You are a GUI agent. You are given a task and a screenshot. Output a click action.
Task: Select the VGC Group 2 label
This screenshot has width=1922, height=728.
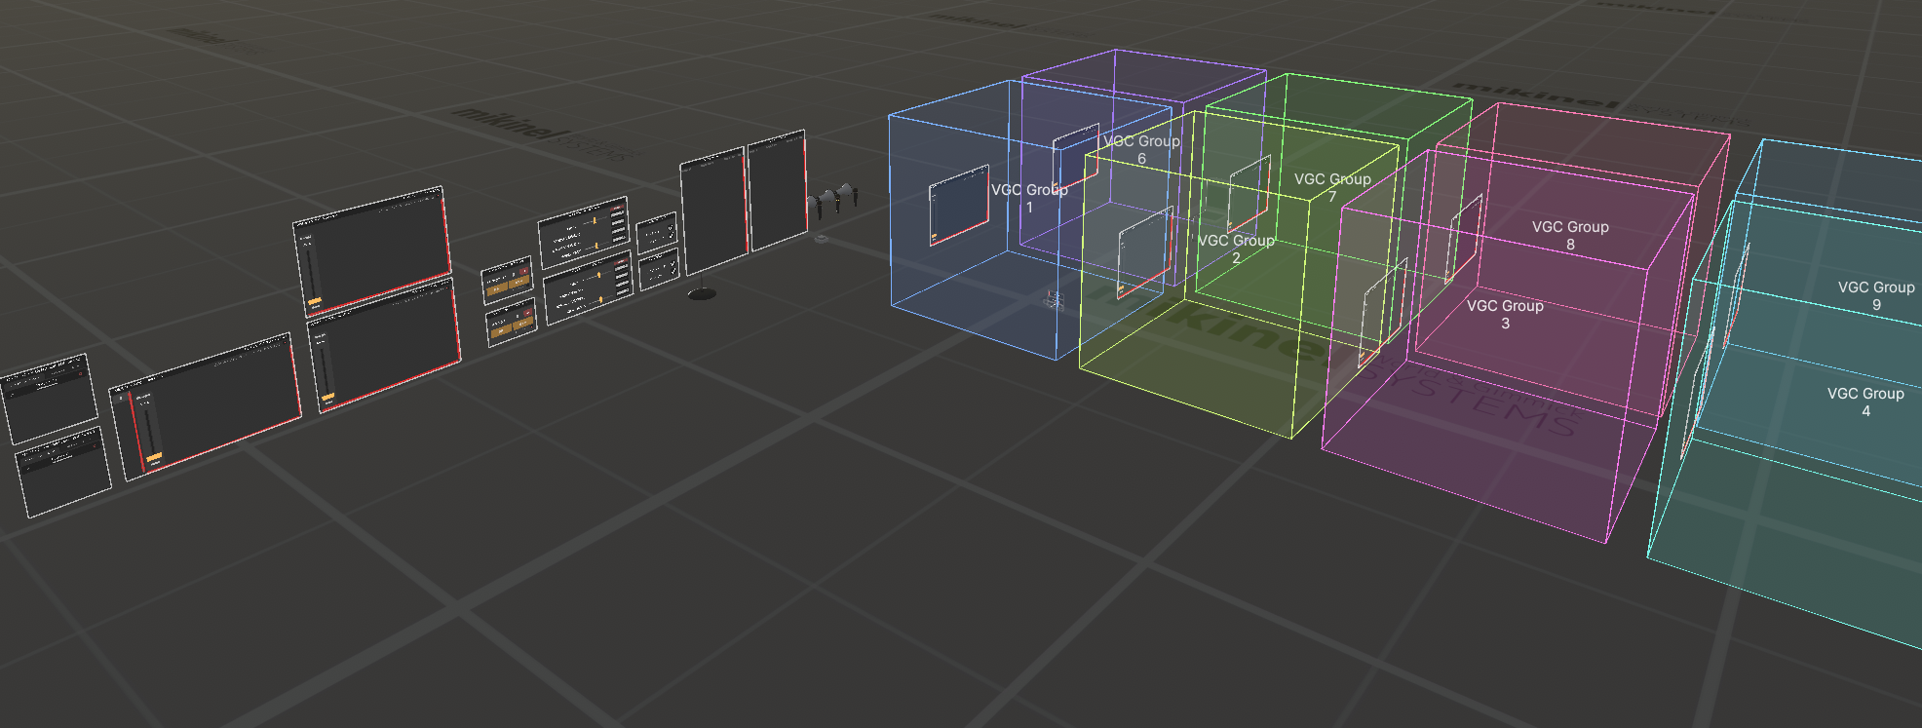tap(1236, 249)
